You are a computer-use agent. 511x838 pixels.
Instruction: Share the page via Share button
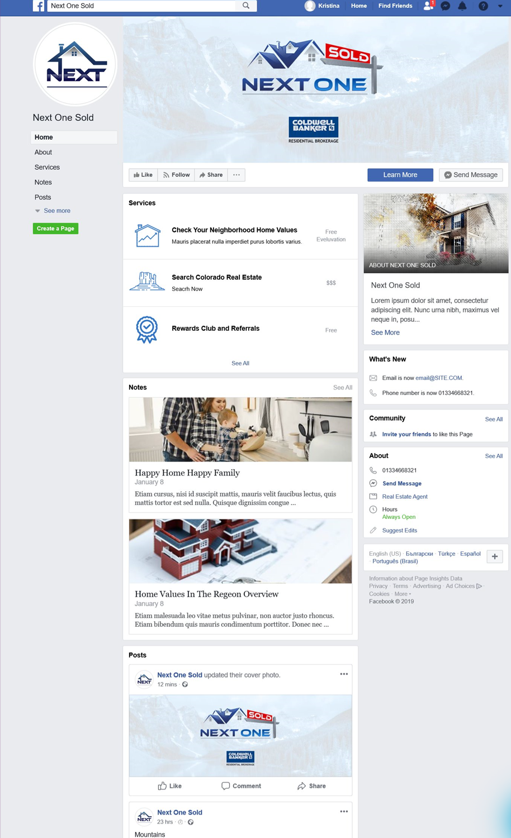point(211,175)
